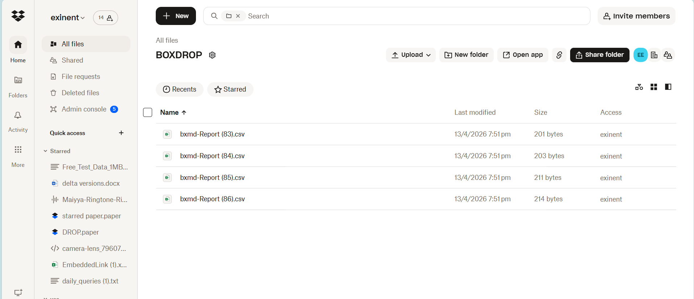Click the desktop app icon at bottom left

[x=18, y=292]
